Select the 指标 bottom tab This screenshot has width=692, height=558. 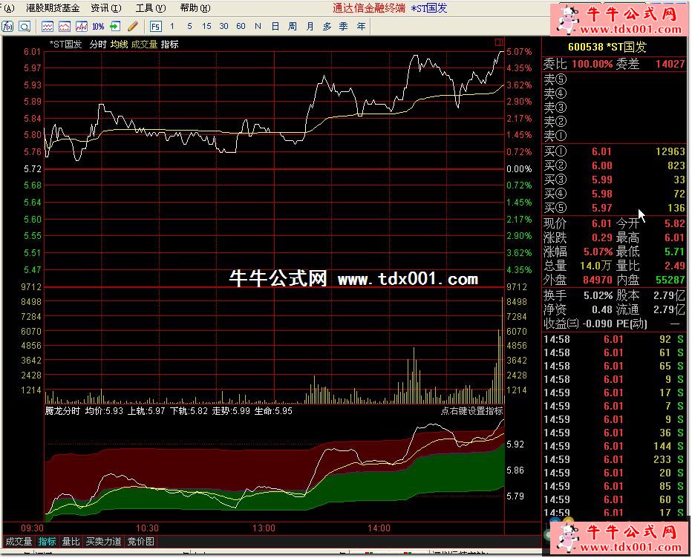pyautogui.click(x=48, y=542)
